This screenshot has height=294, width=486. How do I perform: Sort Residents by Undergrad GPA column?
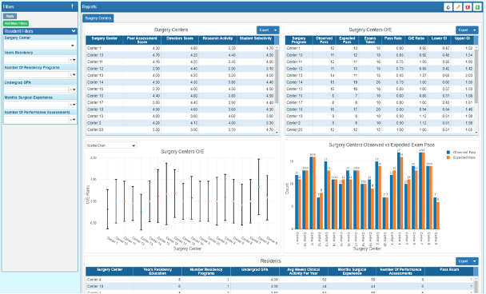tap(255, 272)
